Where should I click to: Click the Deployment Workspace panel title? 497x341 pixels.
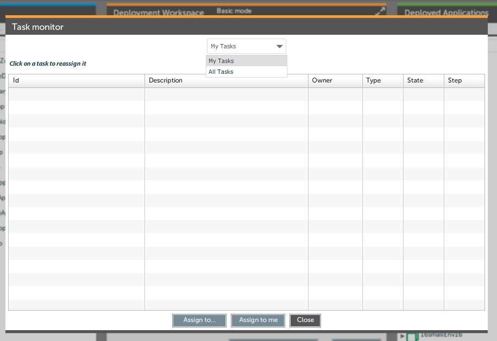click(x=159, y=12)
